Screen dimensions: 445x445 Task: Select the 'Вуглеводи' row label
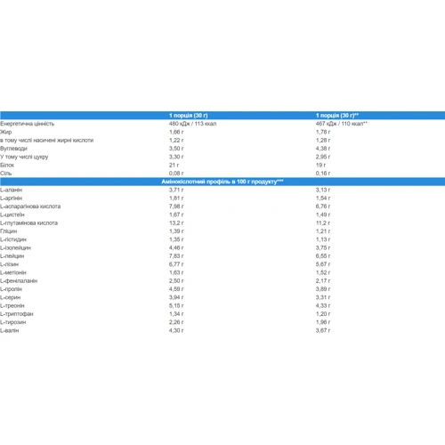pos(13,149)
